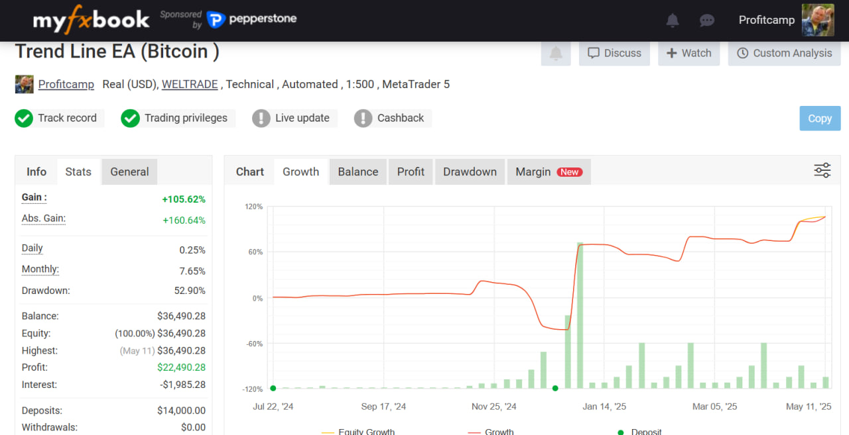Screen dimensions: 849x435
Task: Switch to the Profit chart tab
Action: point(411,171)
